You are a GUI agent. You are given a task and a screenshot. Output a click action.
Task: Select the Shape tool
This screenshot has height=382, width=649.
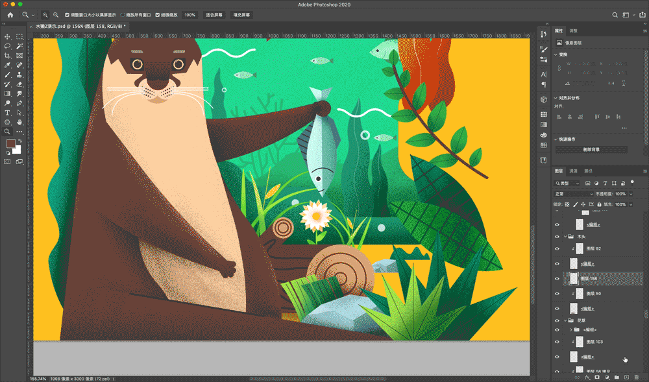[x=7, y=123]
